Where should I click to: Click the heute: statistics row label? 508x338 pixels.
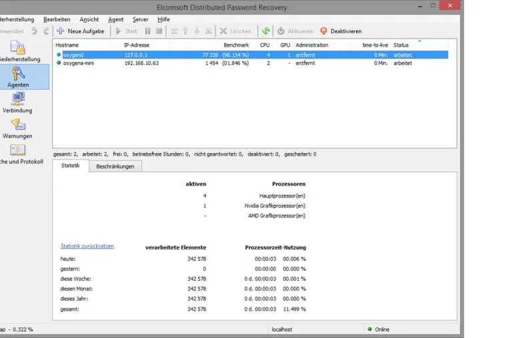click(68, 259)
